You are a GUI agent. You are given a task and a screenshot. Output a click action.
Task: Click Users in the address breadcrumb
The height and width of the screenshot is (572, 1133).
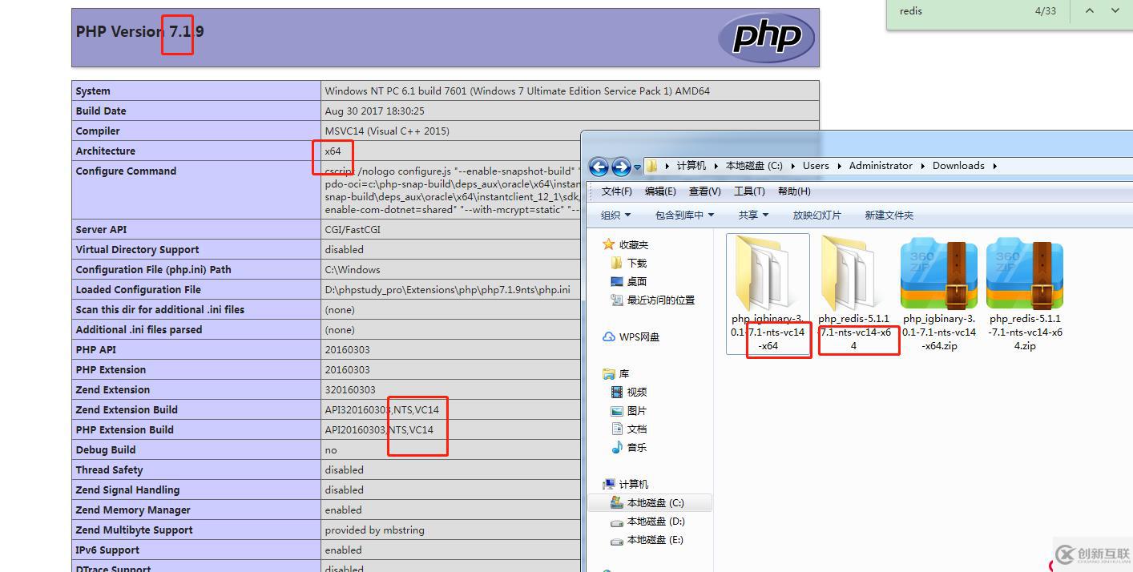(x=816, y=166)
